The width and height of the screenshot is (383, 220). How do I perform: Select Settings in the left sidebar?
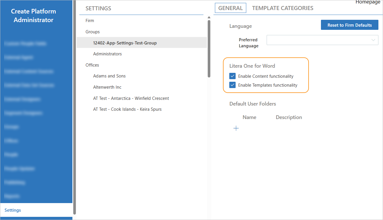[36, 210]
